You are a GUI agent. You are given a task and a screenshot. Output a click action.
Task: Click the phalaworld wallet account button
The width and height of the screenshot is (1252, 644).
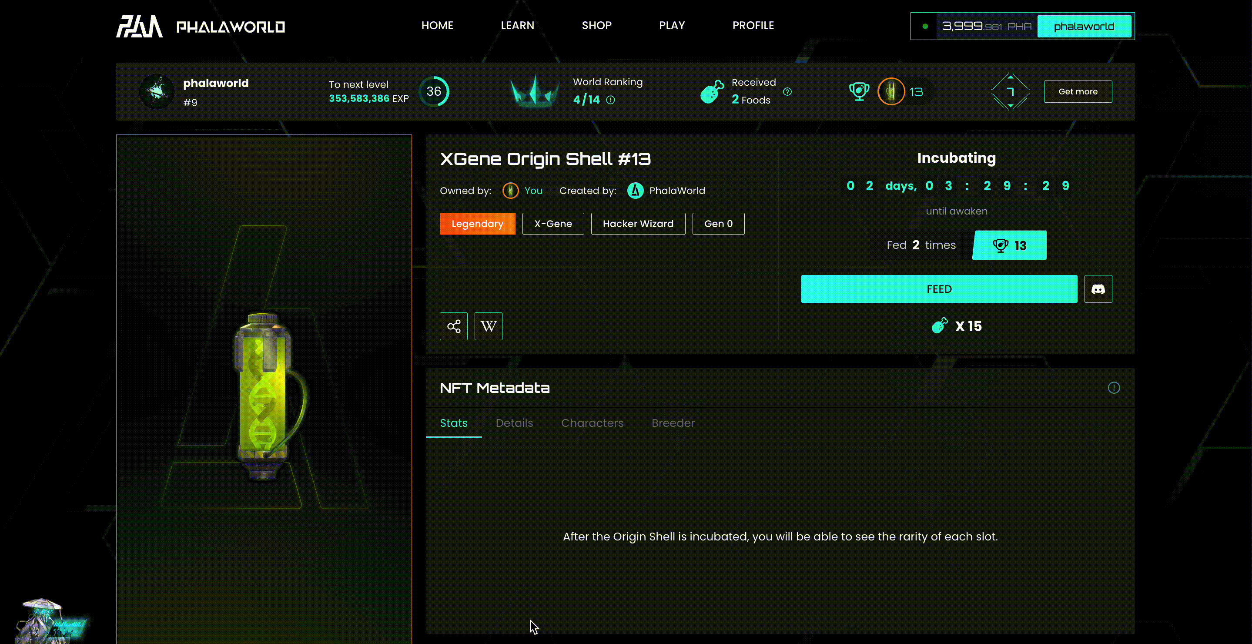click(x=1084, y=26)
